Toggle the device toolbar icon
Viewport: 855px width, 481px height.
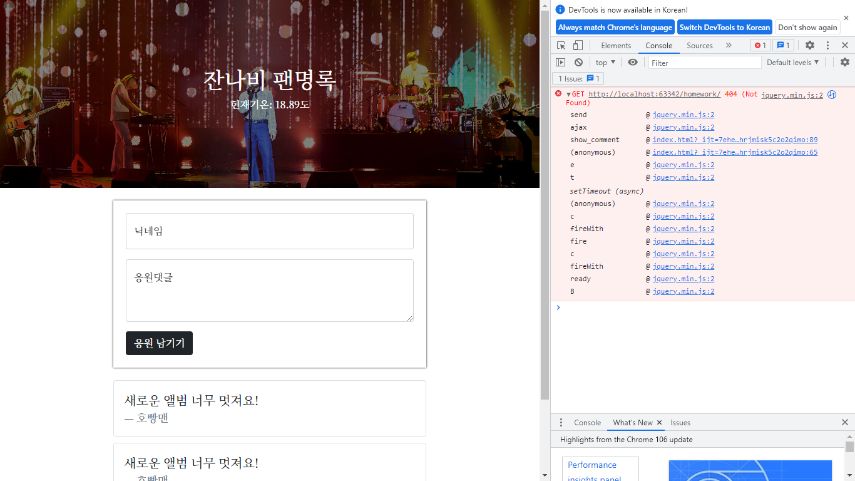[578, 45]
